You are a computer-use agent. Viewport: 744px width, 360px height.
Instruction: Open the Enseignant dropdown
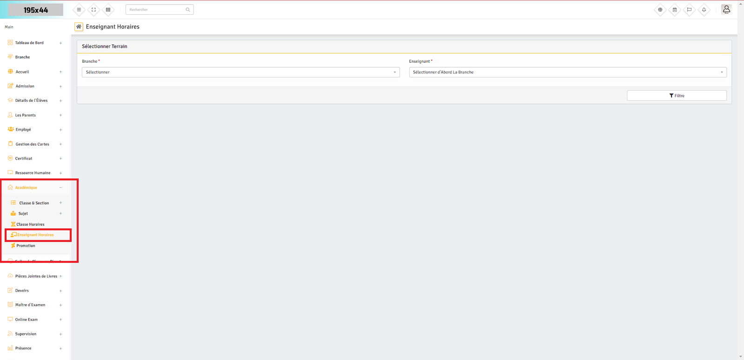[567, 72]
